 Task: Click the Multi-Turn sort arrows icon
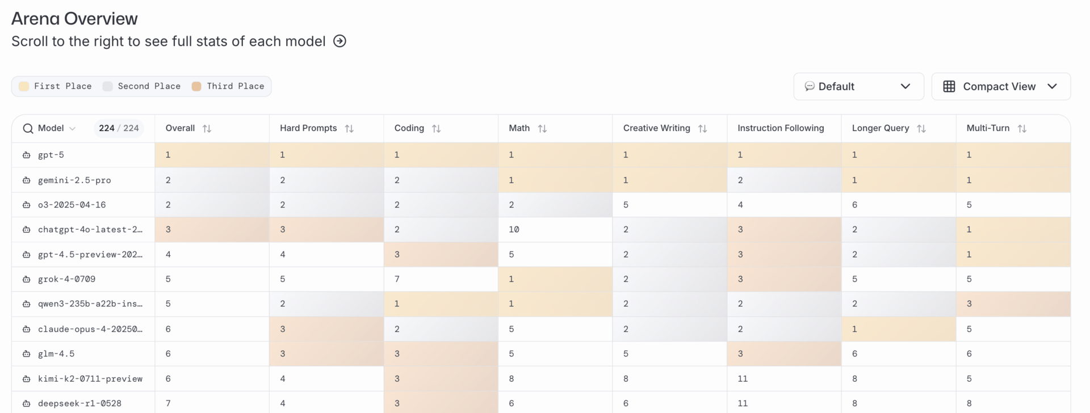(1022, 129)
